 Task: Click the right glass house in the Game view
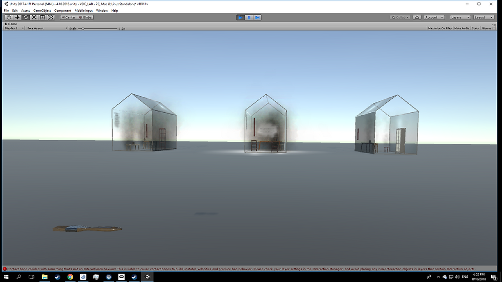click(x=387, y=124)
